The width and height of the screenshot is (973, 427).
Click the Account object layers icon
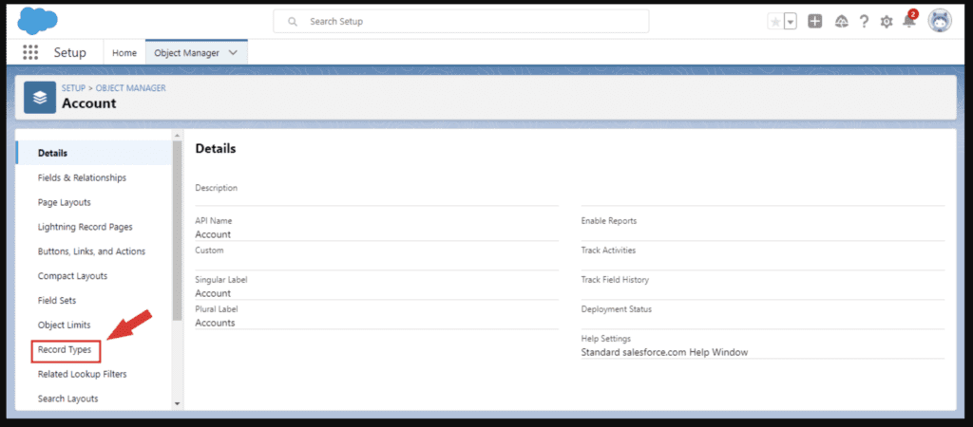point(40,98)
